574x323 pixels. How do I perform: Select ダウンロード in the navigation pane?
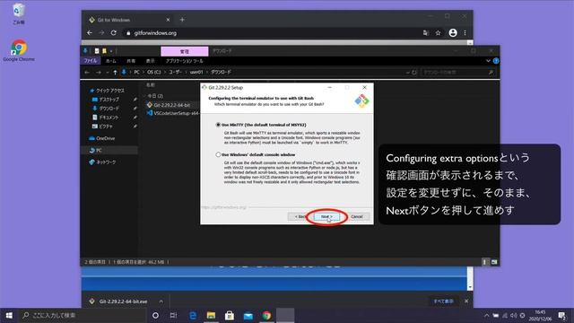[x=109, y=109]
